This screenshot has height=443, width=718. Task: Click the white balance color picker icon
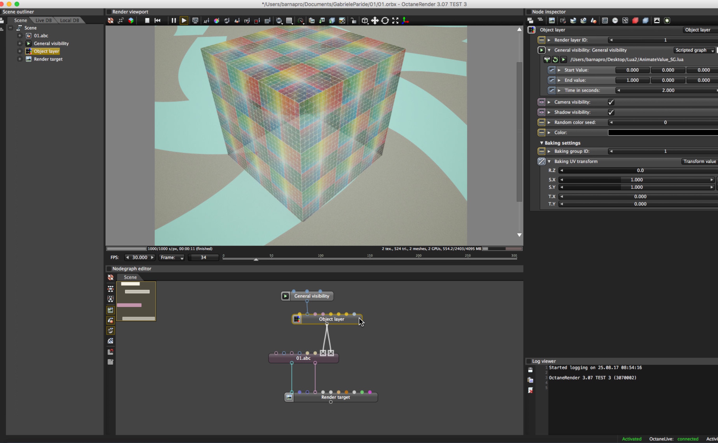pos(217,21)
